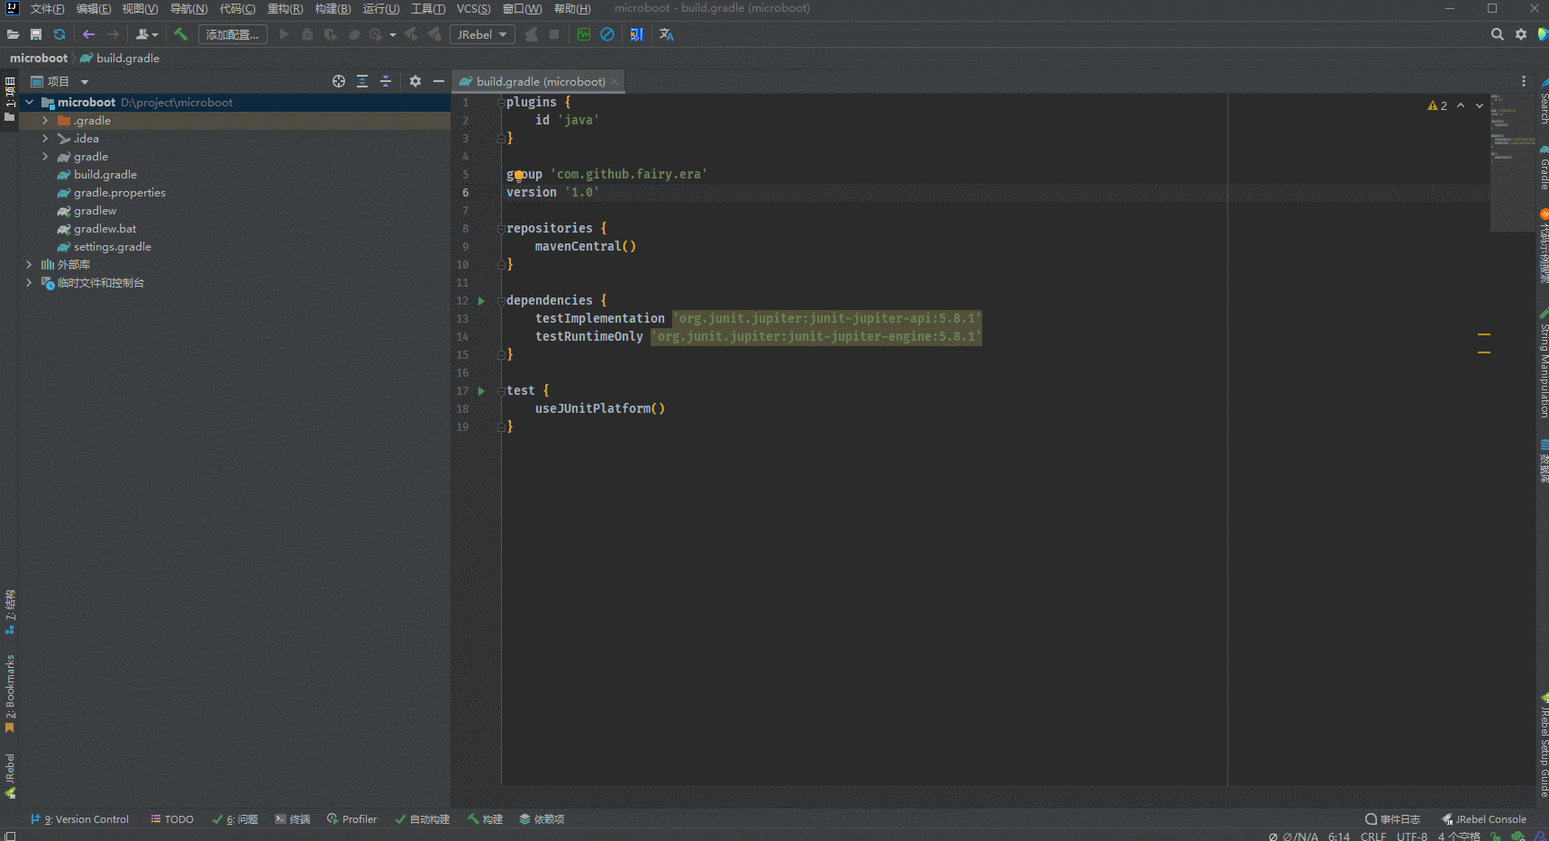
Task: Click the Open folder toolbar icon
Action: point(13,34)
